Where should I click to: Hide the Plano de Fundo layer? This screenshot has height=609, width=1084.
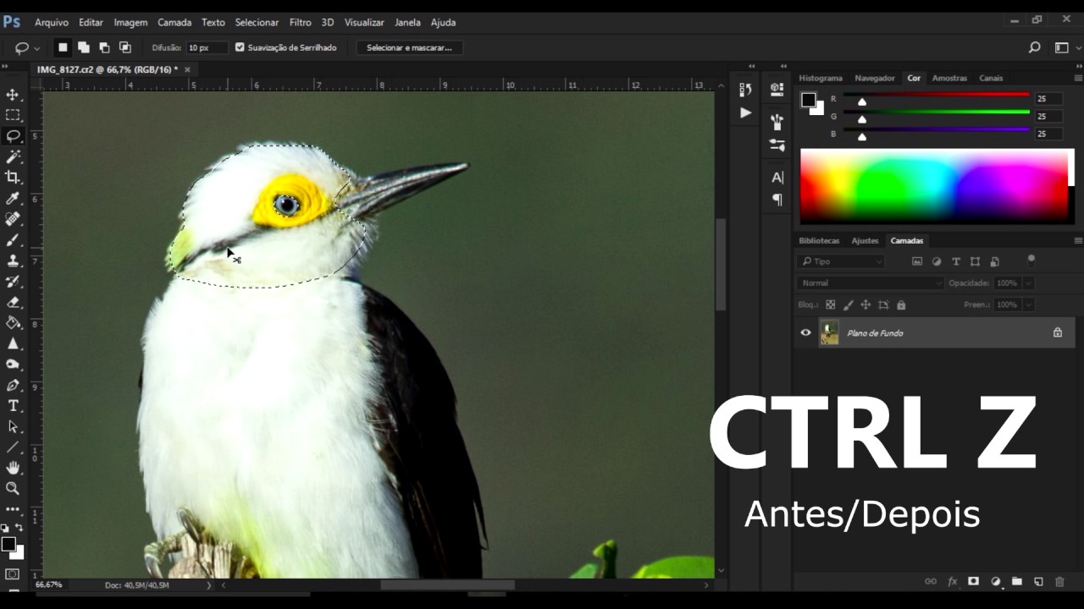pos(805,332)
